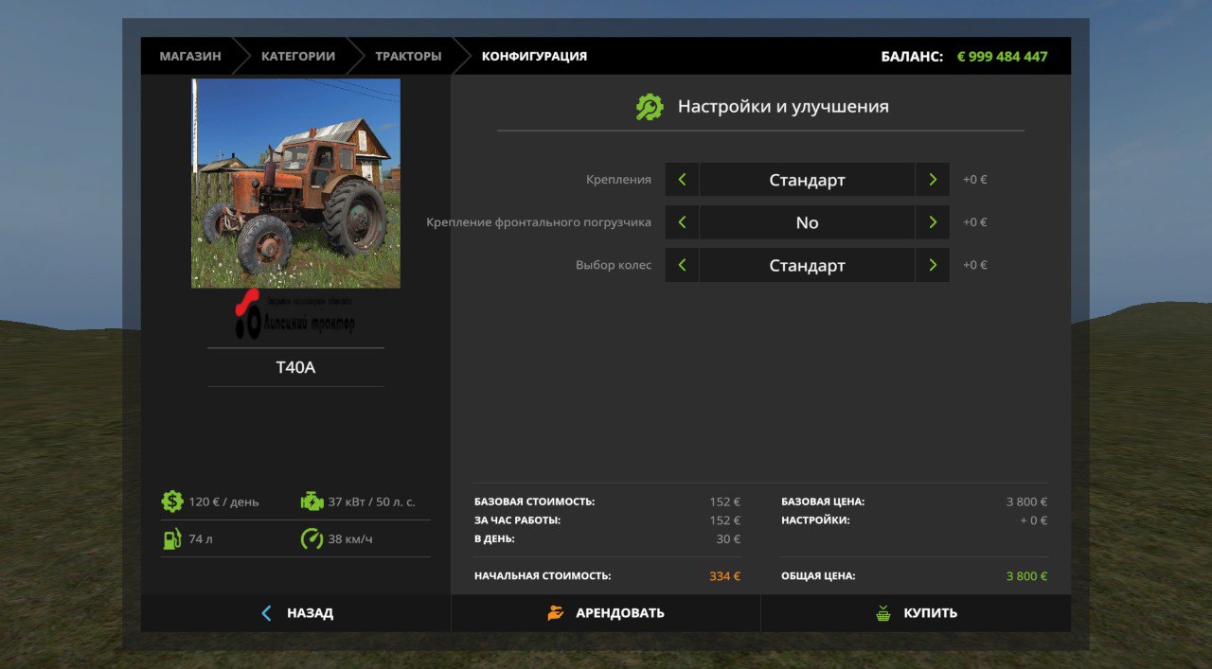This screenshot has height=669, width=1212.
Task: Click the daily upkeep cost coin icon
Action: [x=171, y=502]
